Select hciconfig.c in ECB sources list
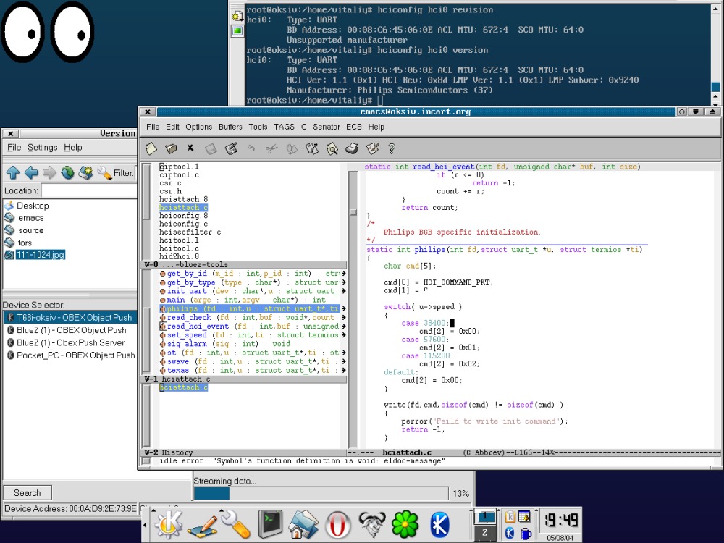The image size is (724, 543). (x=183, y=224)
